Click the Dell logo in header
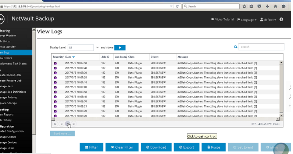 coord(1,19)
